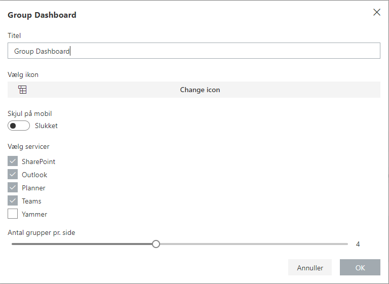
Task: Click the Outlook label text
Action: click(34, 175)
